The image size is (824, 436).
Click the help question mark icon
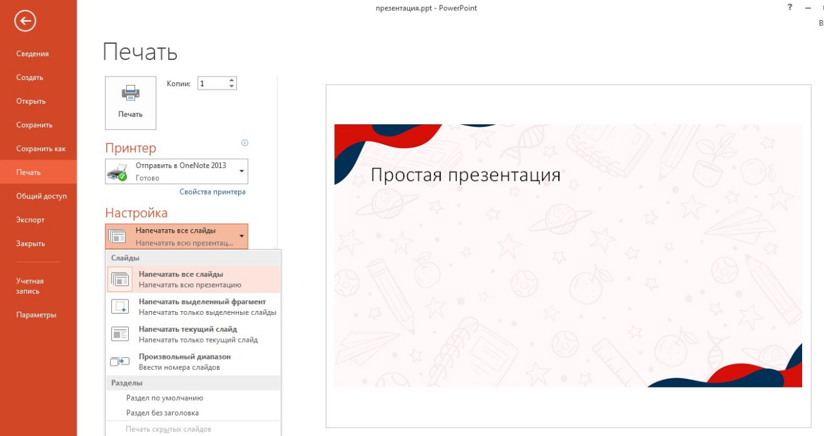pyautogui.click(x=790, y=8)
